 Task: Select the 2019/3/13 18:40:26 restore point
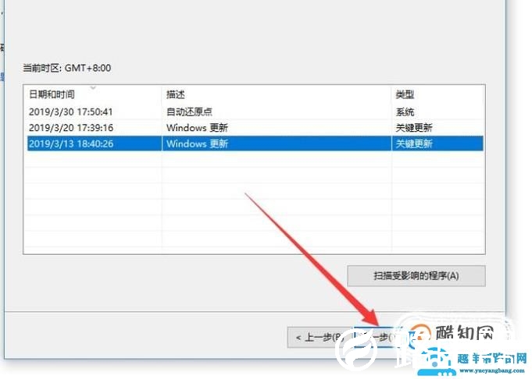(71, 143)
